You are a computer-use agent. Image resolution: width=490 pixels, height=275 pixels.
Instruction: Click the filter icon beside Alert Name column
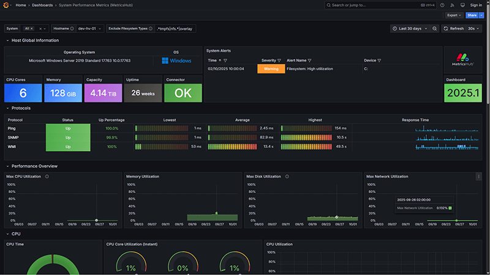(309, 61)
